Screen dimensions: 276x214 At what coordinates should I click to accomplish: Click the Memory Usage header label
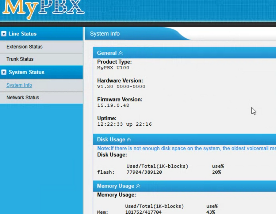[116, 186]
